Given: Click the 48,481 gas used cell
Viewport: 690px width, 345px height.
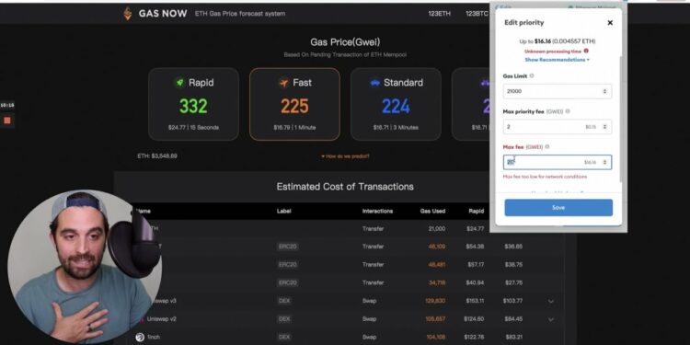Looking at the screenshot, I should 437,264.
